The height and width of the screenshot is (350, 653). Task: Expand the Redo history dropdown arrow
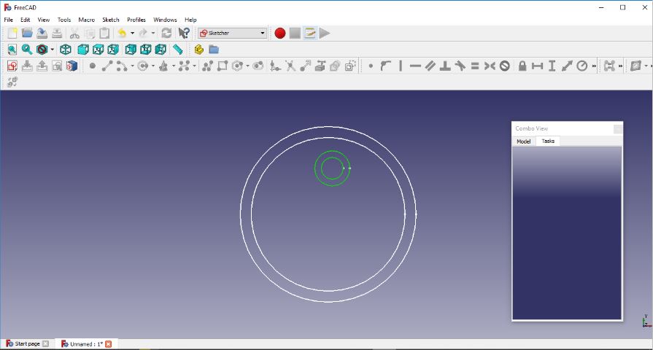[x=152, y=33]
